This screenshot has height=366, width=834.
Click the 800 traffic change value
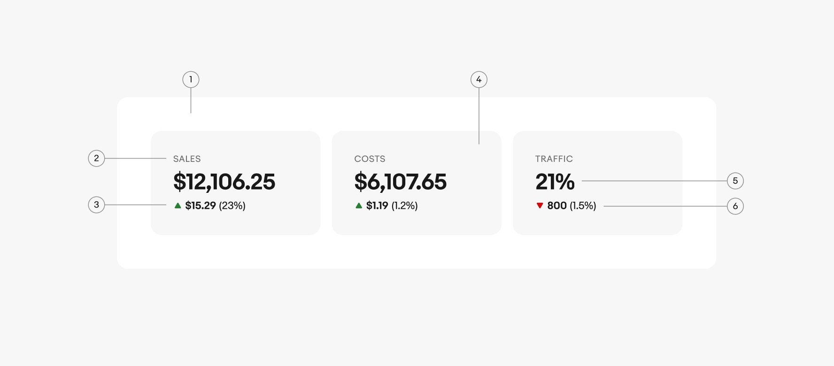pyautogui.click(x=557, y=206)
